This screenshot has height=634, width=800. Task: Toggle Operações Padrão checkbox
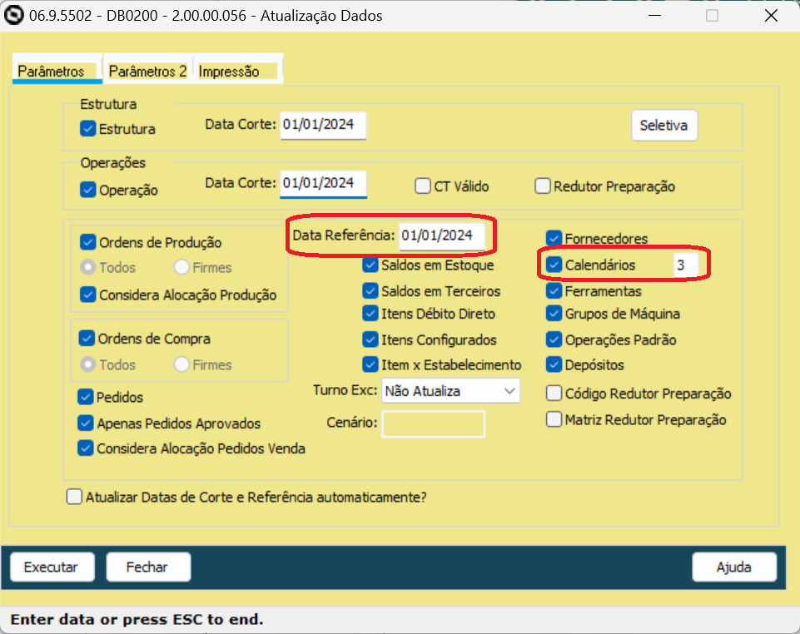click(x=554, y=339)
